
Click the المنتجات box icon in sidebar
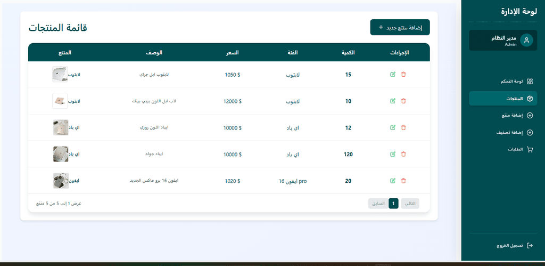[x=530, y=99]
